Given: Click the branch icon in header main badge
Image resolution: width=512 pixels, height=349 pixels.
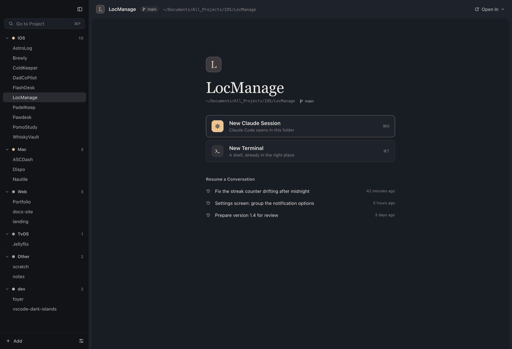Looking at the screenshot, I should tap(144, 9).
